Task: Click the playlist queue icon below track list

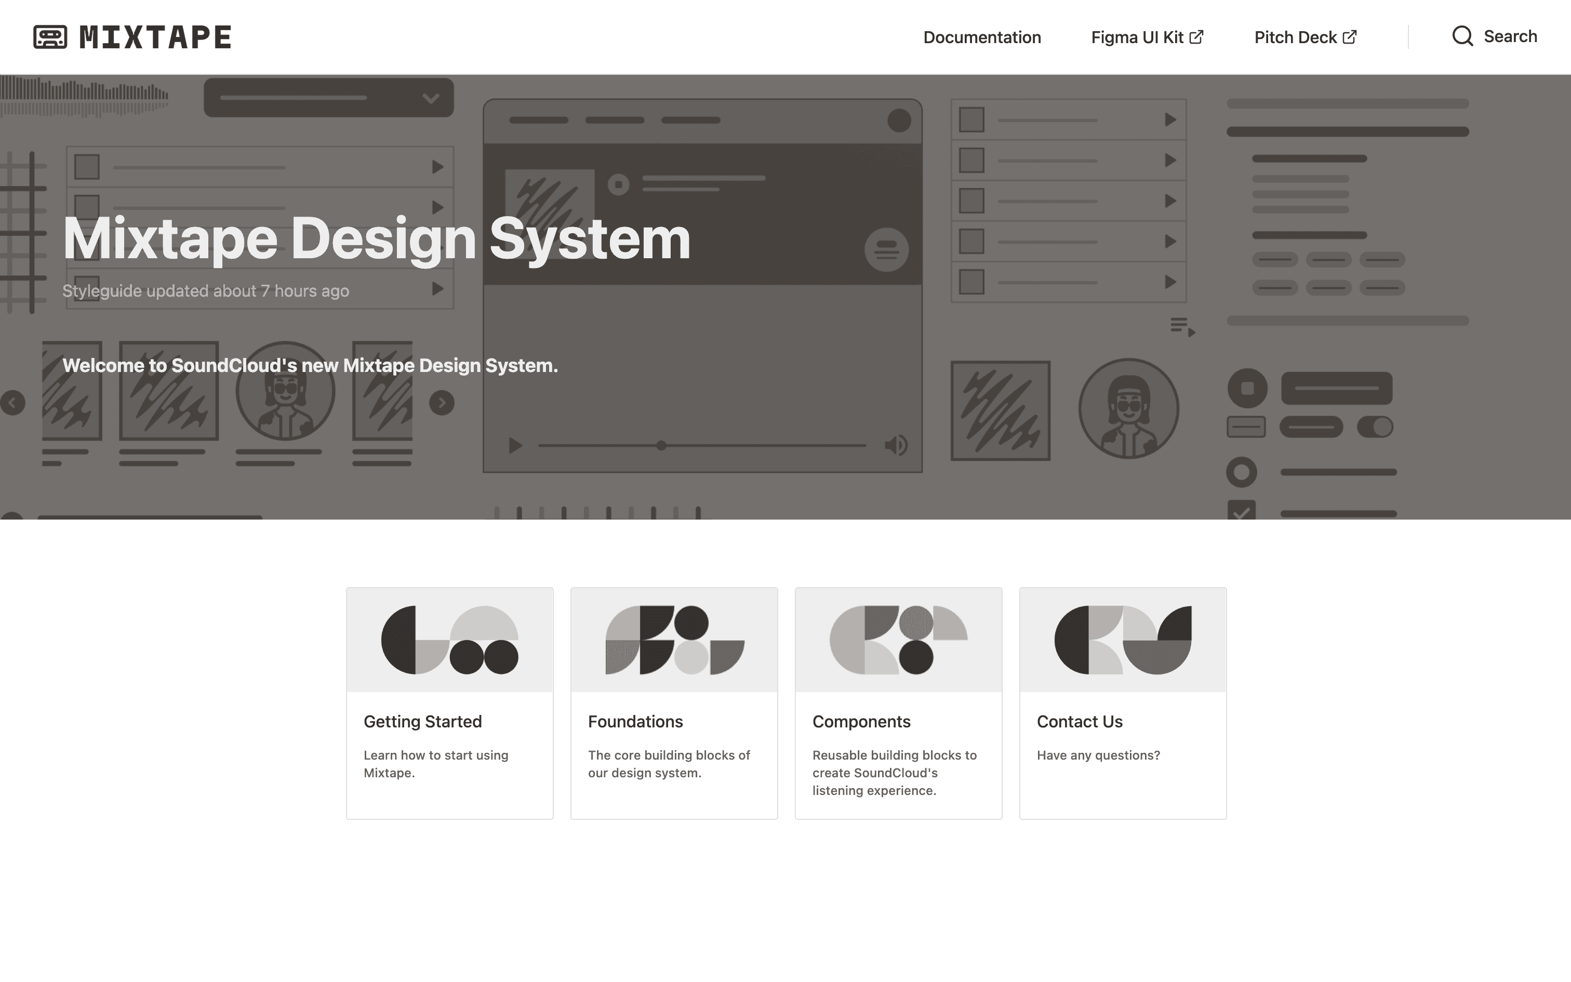Action: coord(1182,327)
